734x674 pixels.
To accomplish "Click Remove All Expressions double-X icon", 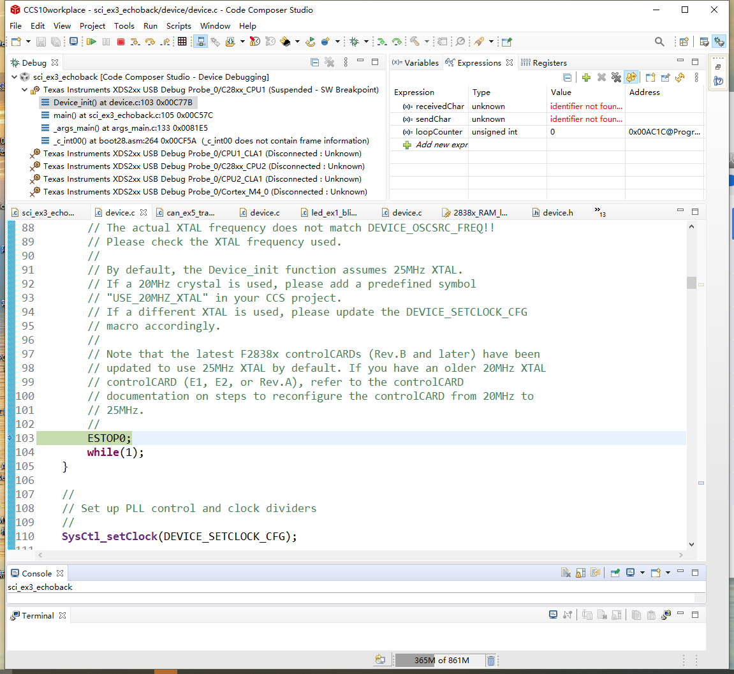I will pos(616,78).
